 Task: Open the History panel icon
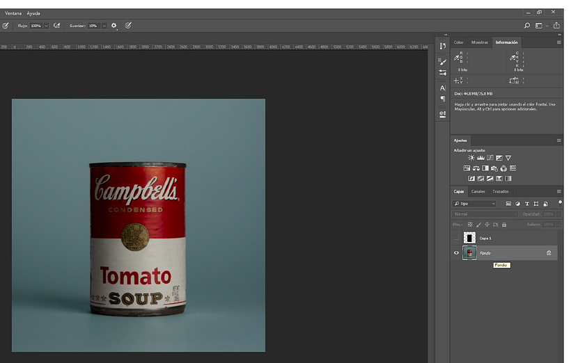click(x=442, y=46)
